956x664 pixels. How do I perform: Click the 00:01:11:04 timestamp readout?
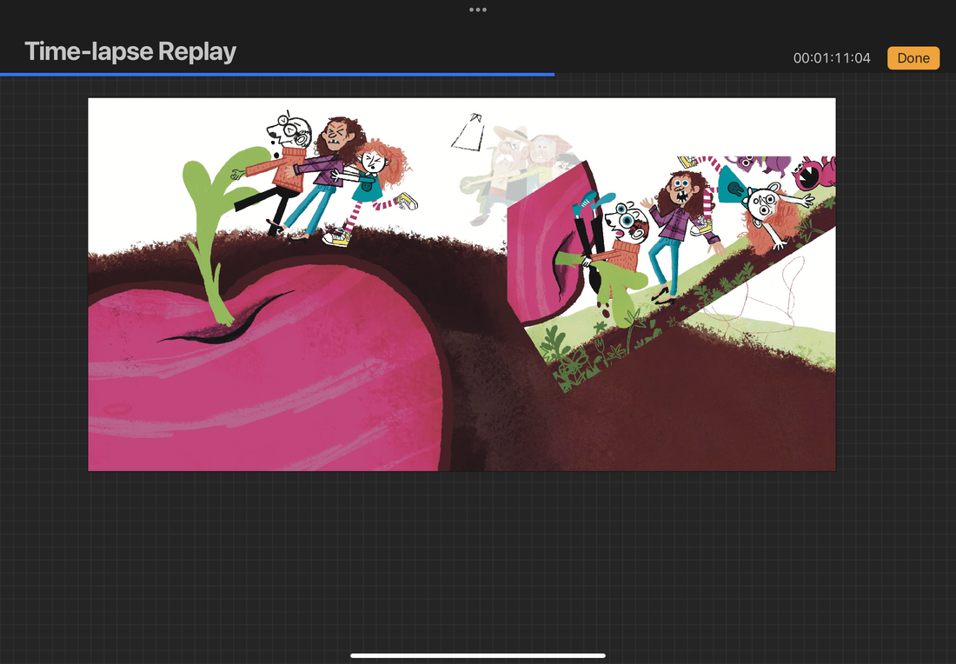[x=832, y=58]
